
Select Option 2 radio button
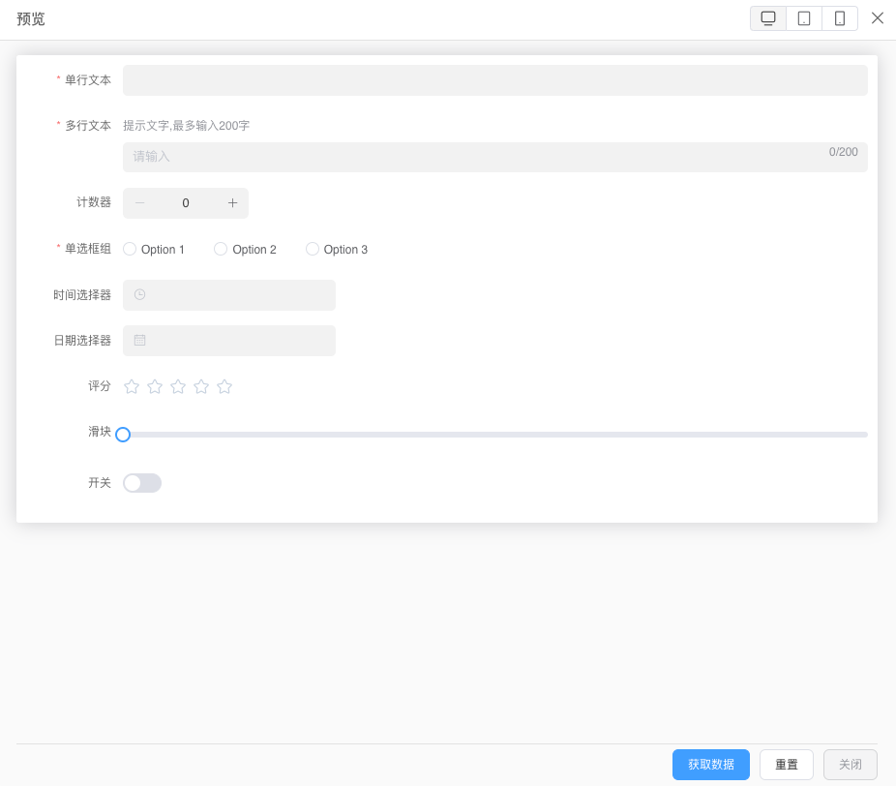point(221,249)
